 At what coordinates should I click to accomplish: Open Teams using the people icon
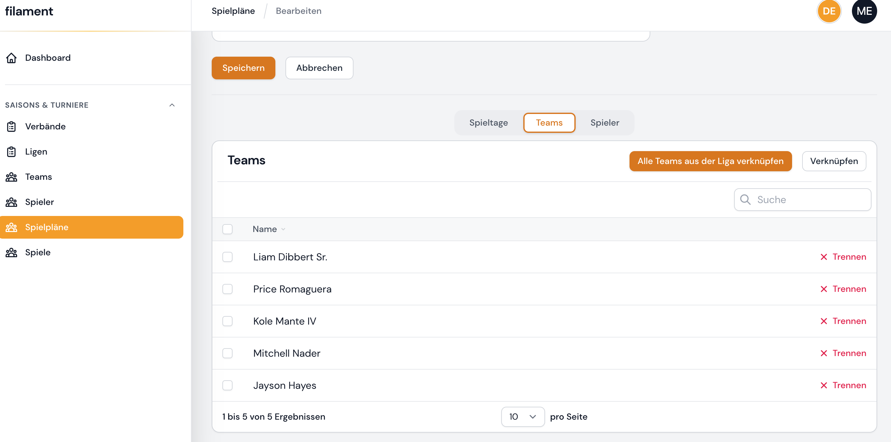click(11, 177)
